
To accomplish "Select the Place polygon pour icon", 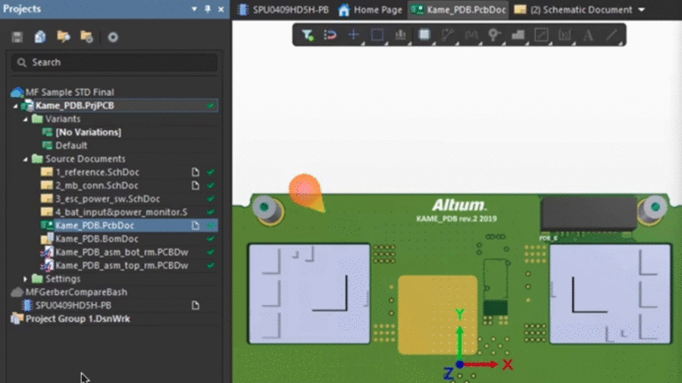I will coord(518,35).
